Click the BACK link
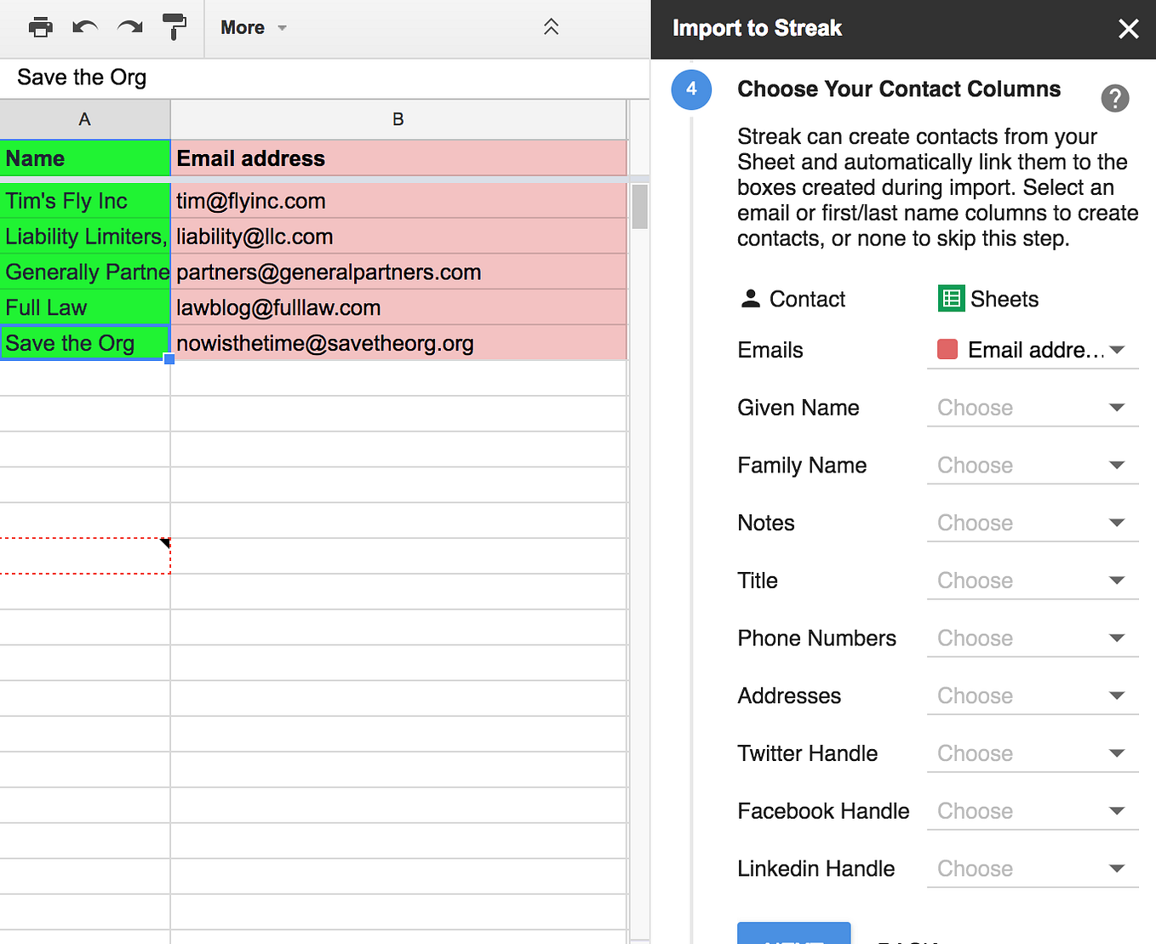 point(907,940)
